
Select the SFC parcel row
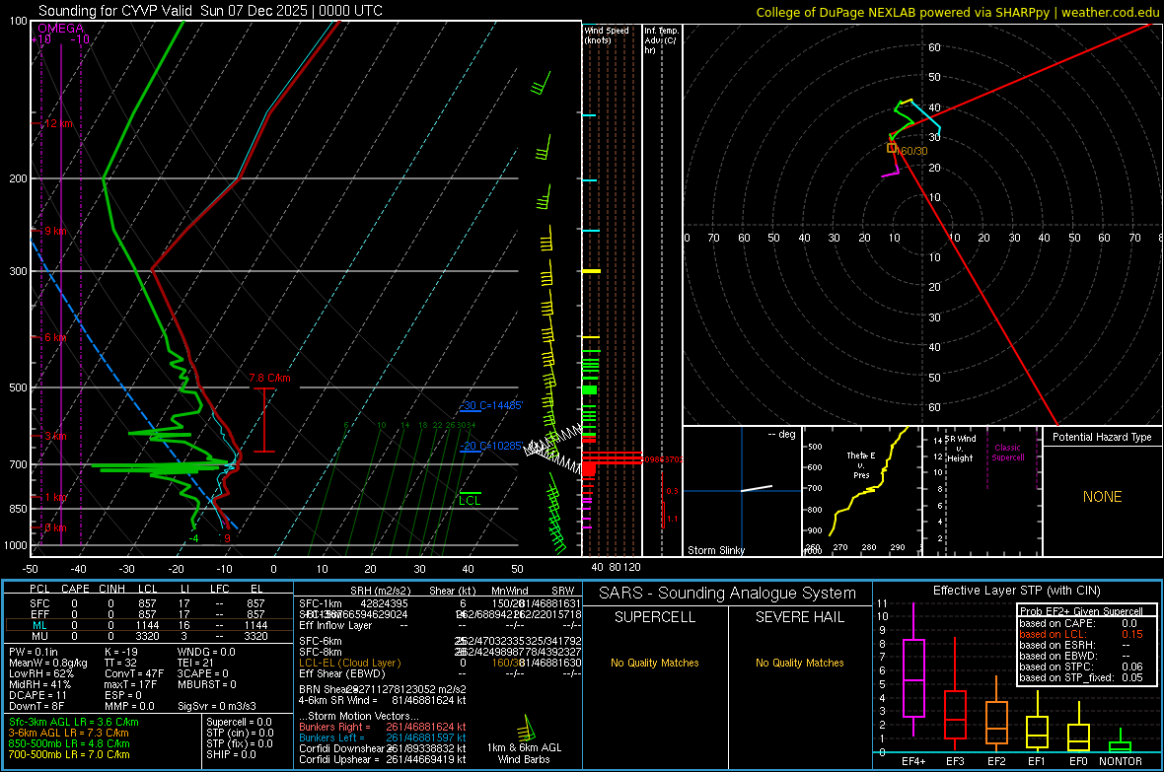click(147, 603)
